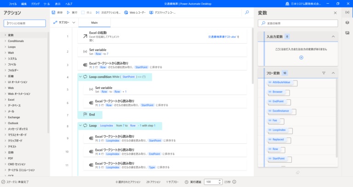Select the Fee flow variable
This screenshot has height=187, width=353.
[273, 121]
